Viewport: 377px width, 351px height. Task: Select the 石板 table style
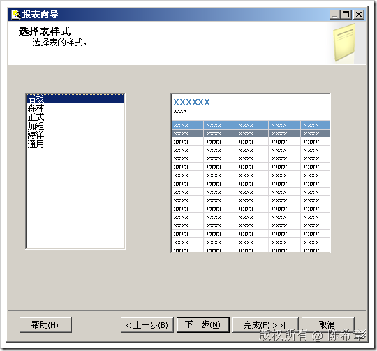tap(75, 99)
